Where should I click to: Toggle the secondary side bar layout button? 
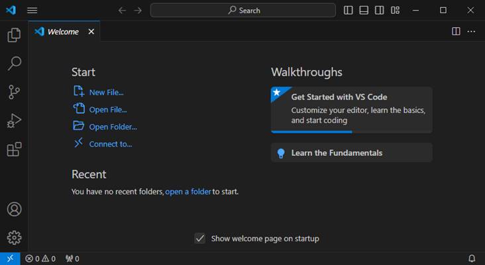(x=379, y=10)
